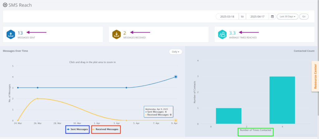
Task: Click the short bar of height 1
Action: pyautogui.click(x=229, y=116)
